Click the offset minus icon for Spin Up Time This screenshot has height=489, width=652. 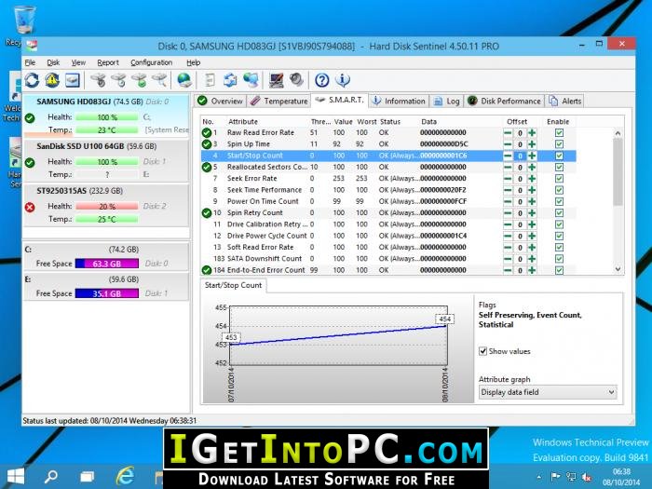click(x=508, y=144)
